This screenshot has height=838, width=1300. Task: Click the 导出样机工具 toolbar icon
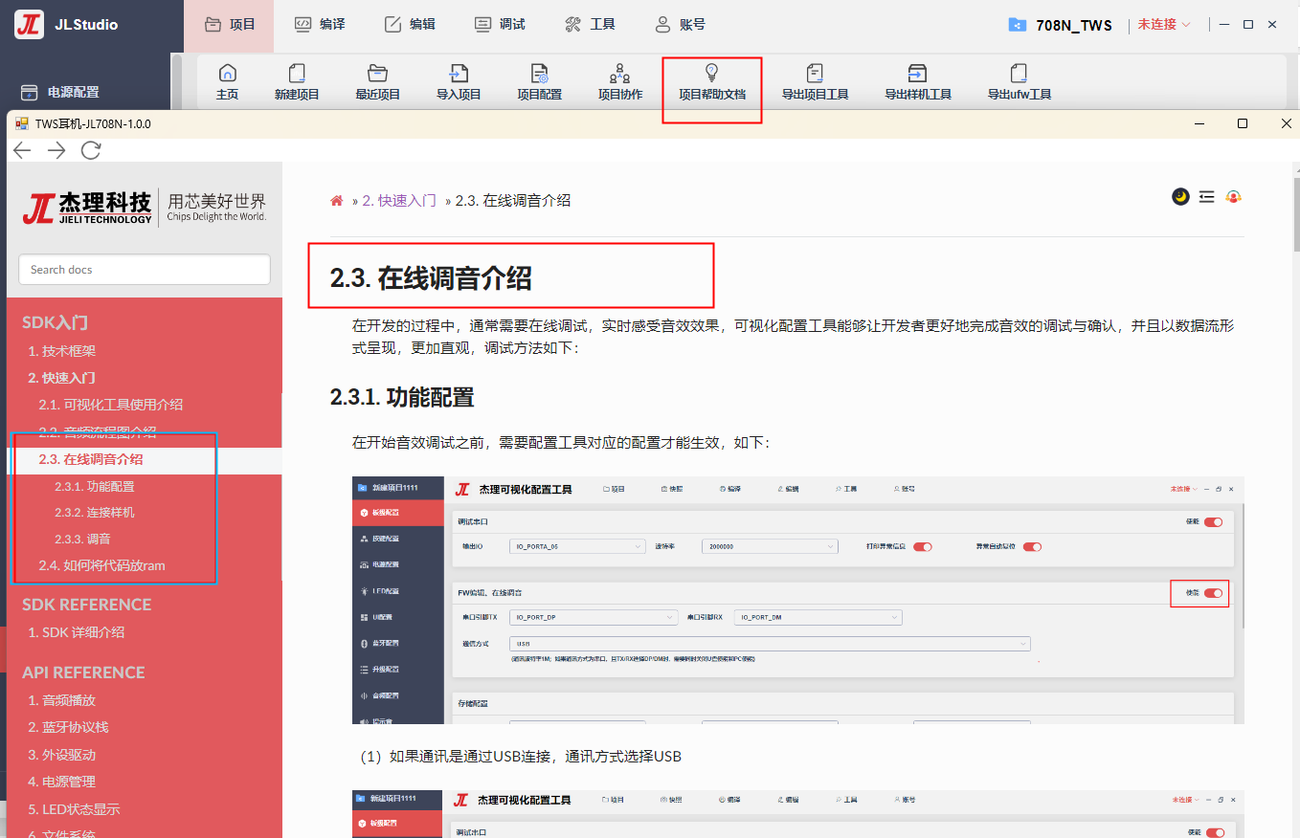click(917, 81)
